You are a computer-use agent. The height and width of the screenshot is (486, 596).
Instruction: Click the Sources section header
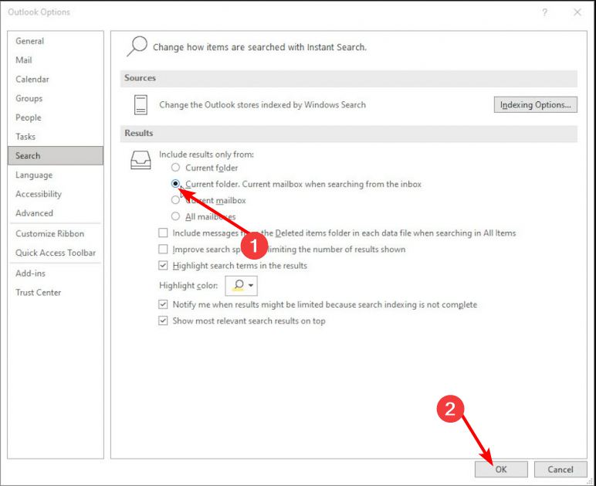pos(349,78)
